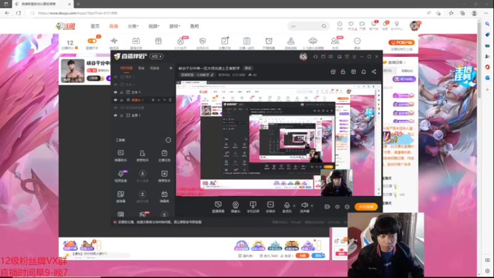The width and height of the screenshot is (494, 278).
Task: Expand the 分类 dropdown menu
Action: pos(133,26)
